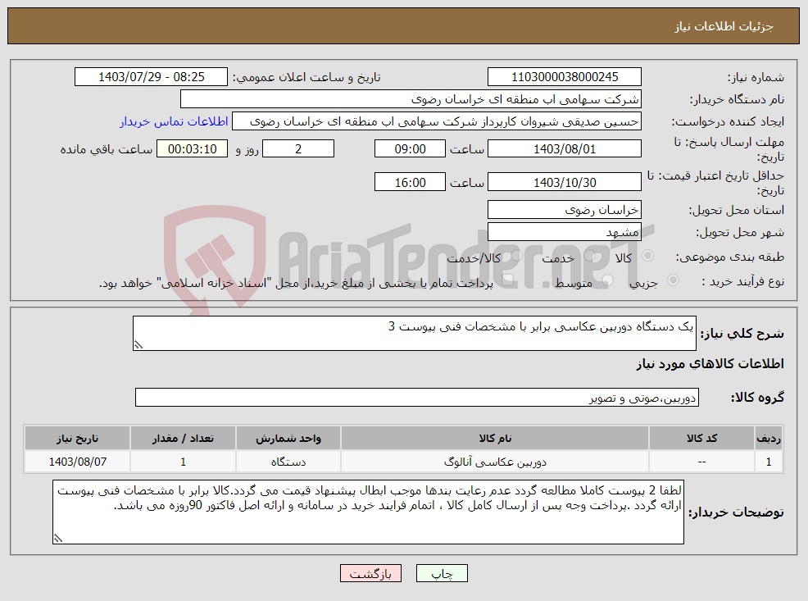Click resize handle of توضیحات خریدار box

(57, 539)
